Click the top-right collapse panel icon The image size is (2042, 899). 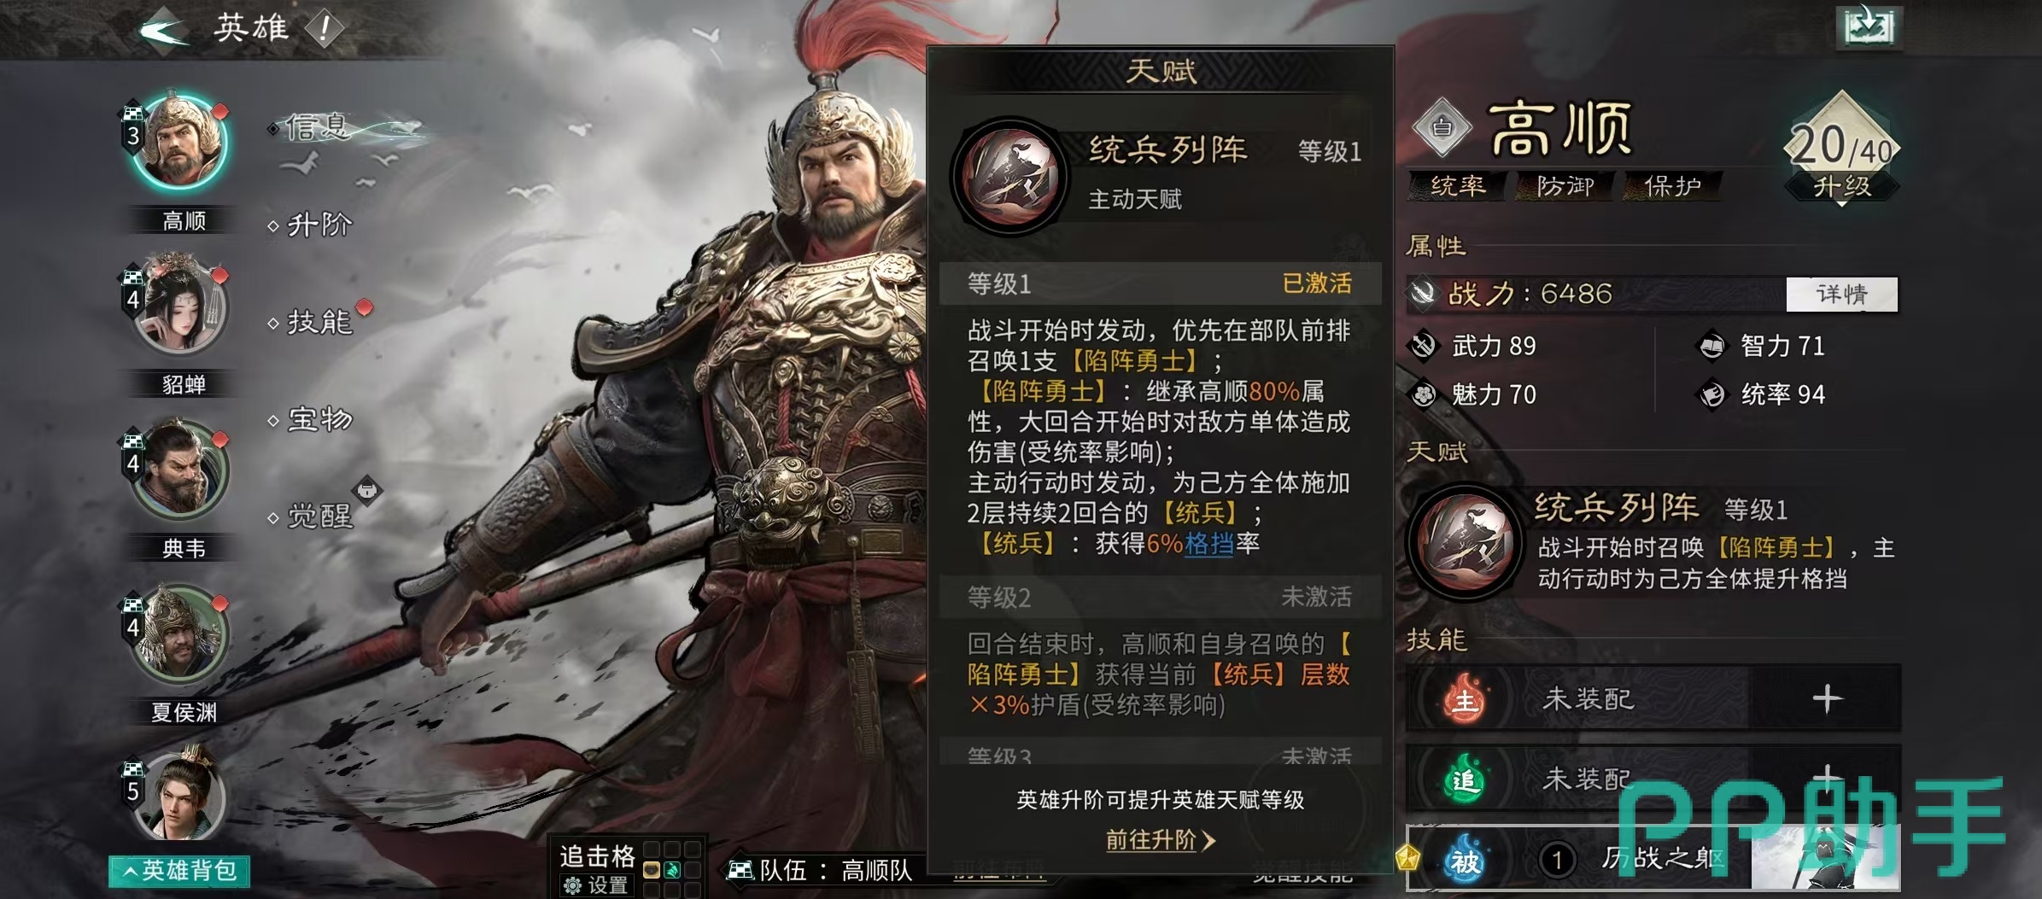coord(1869,28)
